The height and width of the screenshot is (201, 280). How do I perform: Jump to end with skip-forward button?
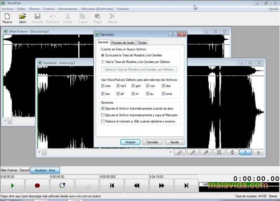coord(186,186)
